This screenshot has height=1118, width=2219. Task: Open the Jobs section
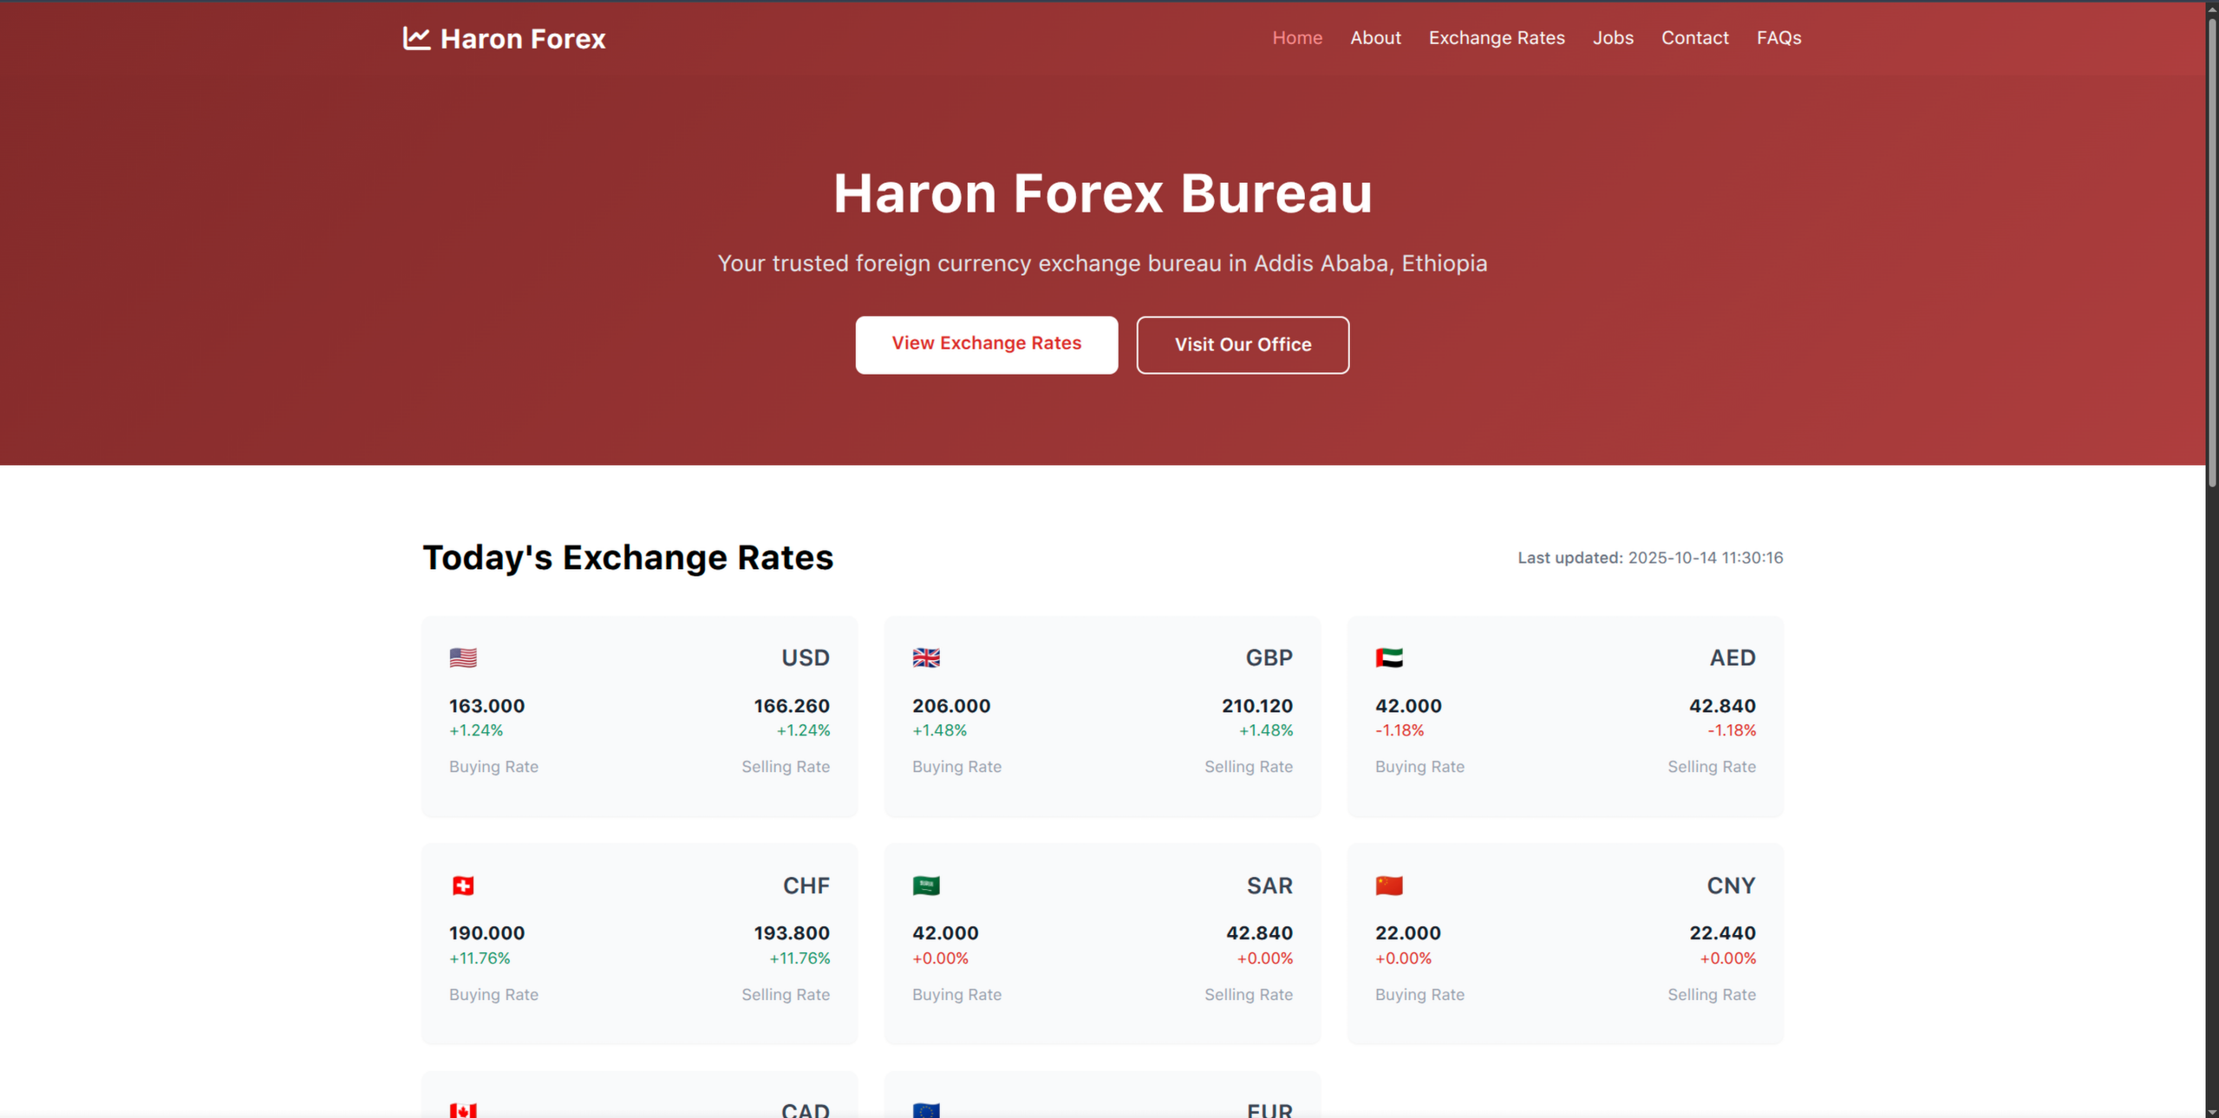pos(1612,37)
